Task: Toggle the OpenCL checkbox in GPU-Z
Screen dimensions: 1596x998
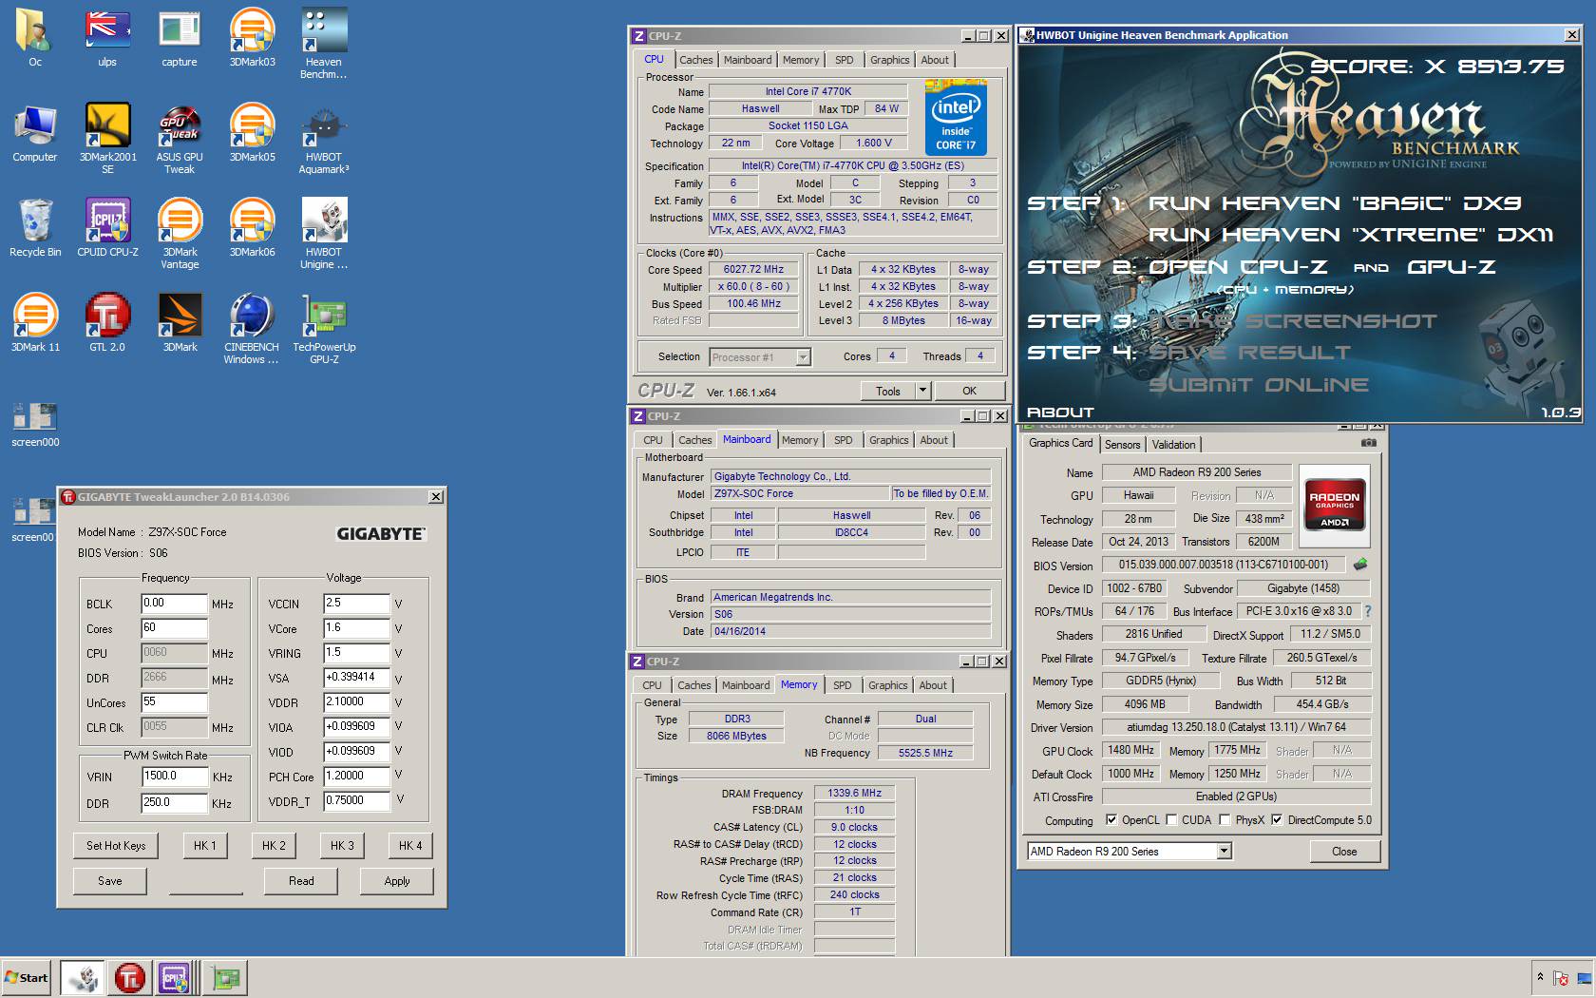Action: click(1111, 819)
